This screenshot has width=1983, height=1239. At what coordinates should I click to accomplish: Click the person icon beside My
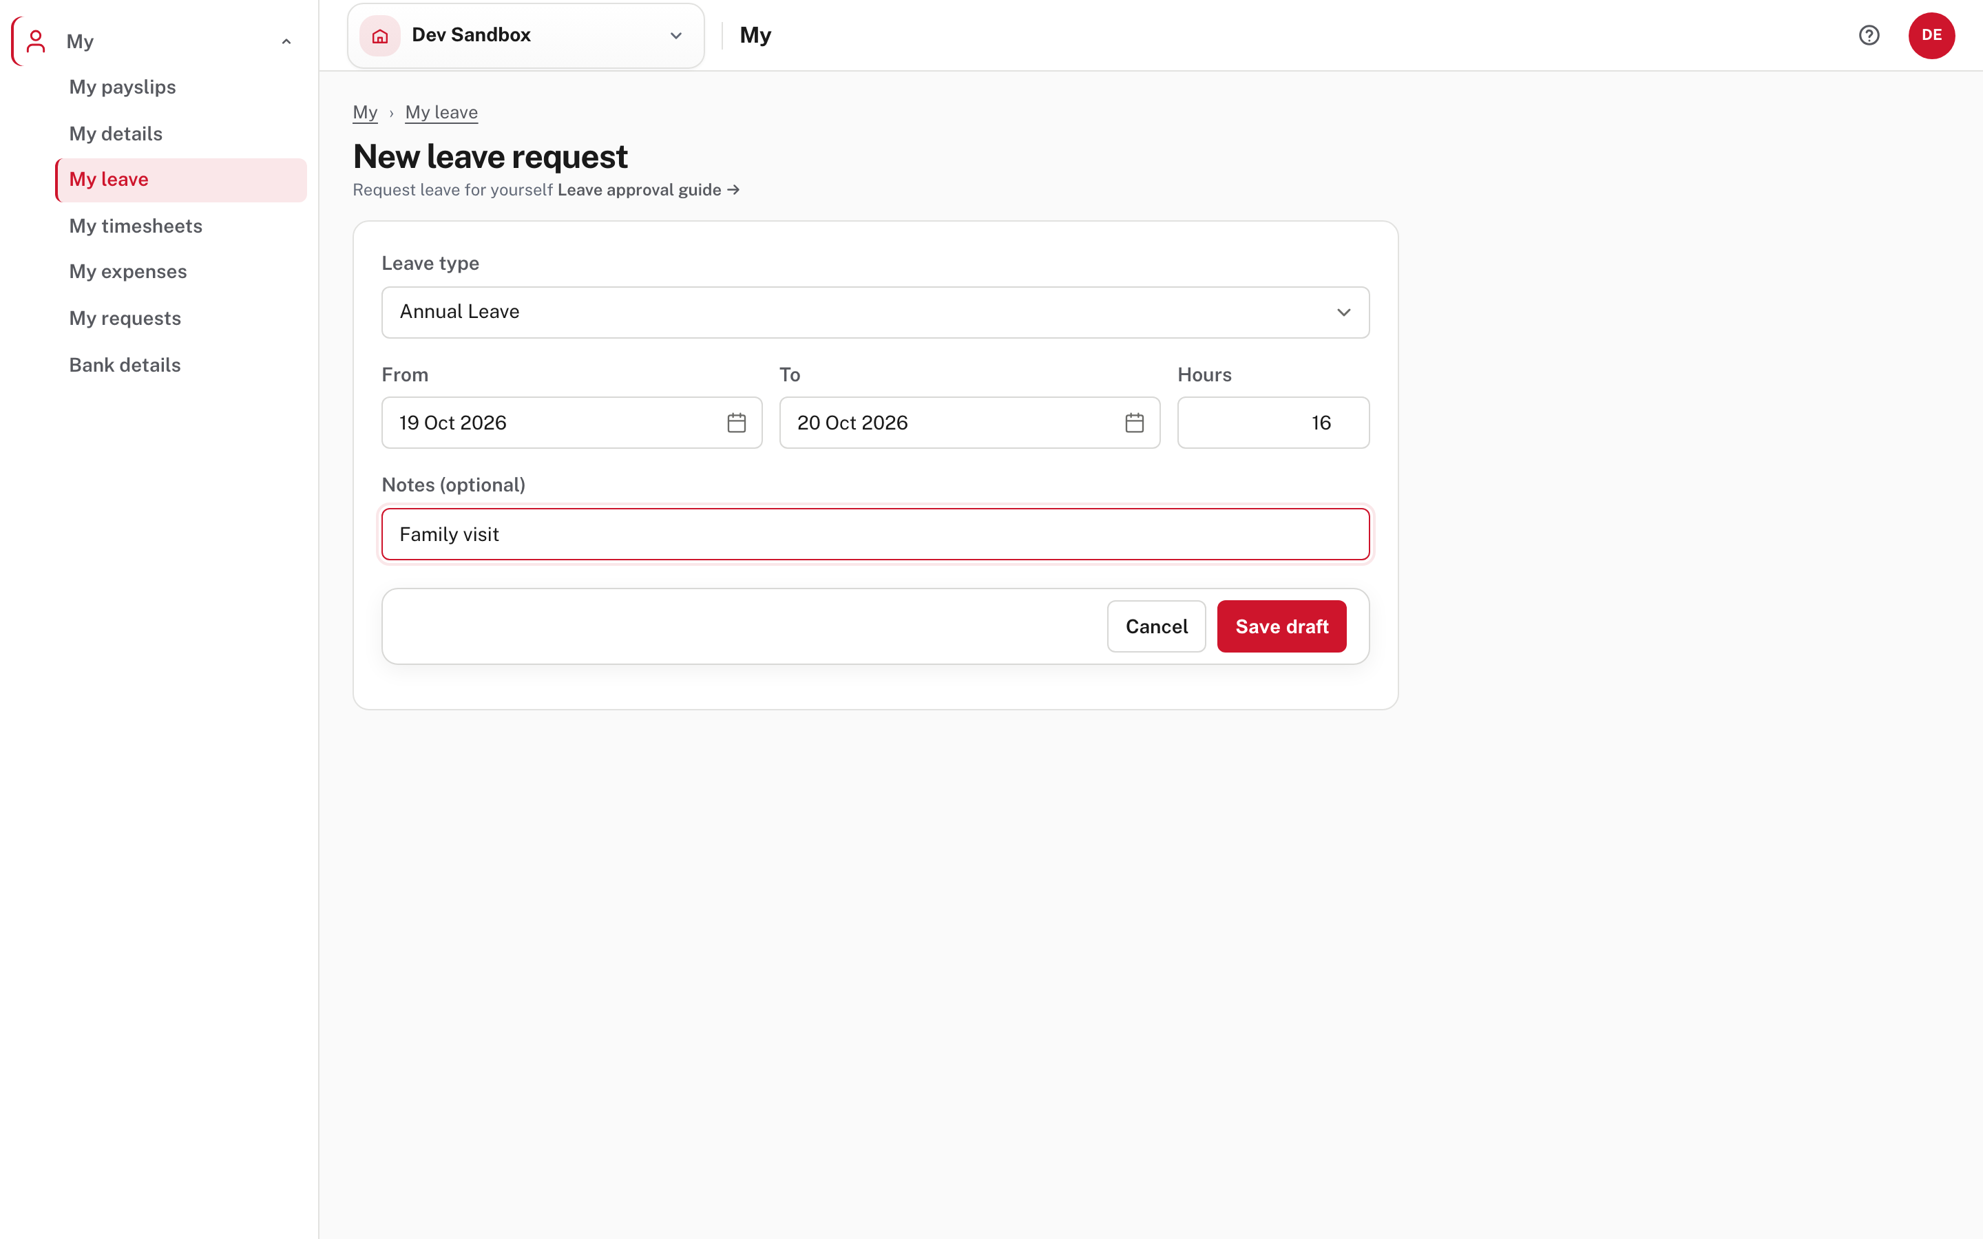point(35,41)
